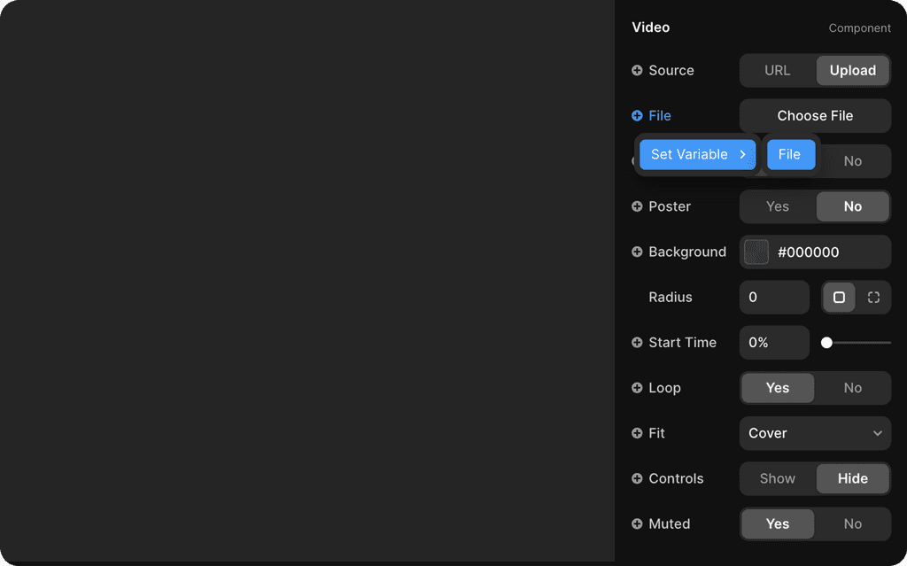Click the Choose File button
This screenshot has height=566, width=907.
click(x=815, y=115)
